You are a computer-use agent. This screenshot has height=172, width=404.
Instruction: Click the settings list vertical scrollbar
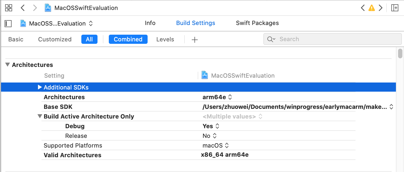(x=400, y=53)
